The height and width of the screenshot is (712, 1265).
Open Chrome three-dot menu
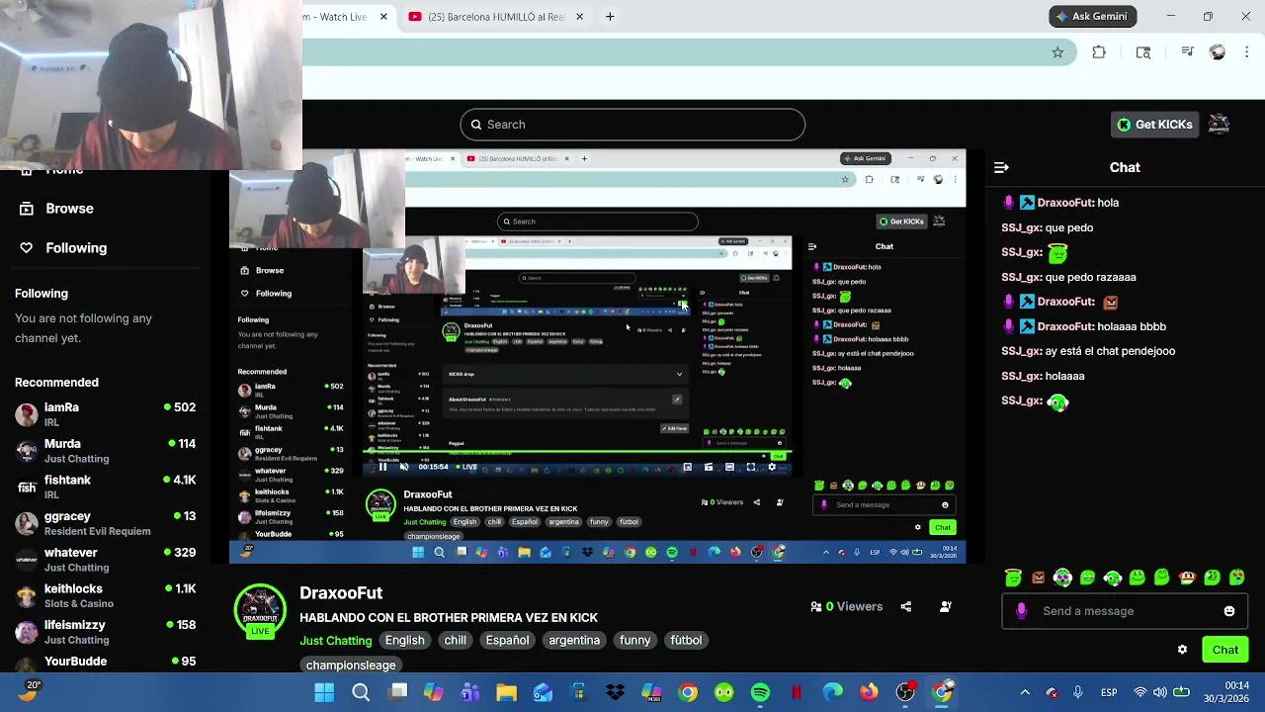pyautogui.click(x=1248, y=52)
